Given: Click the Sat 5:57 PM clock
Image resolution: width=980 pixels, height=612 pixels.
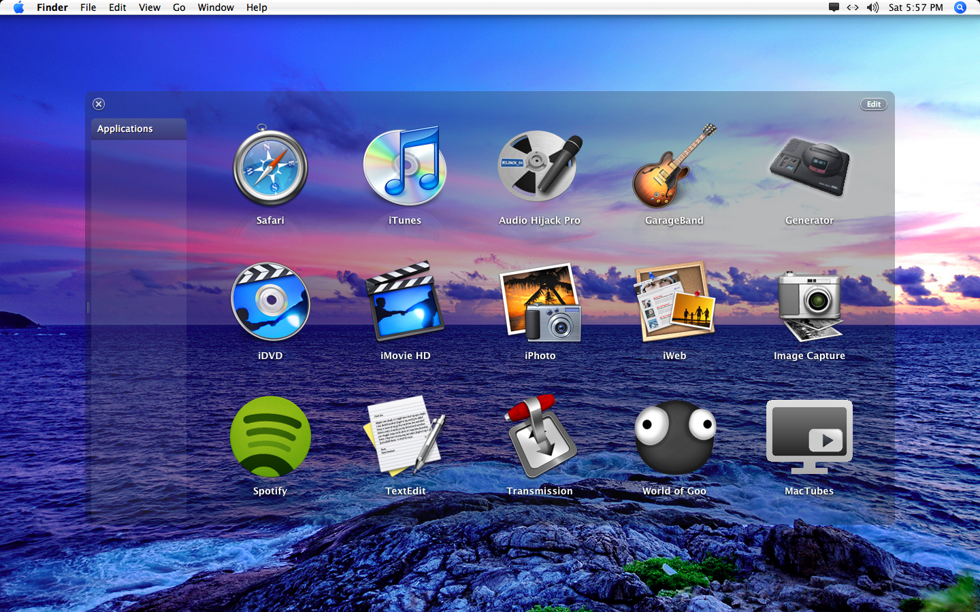Looking at the screenshot, I should click(916, 7).
